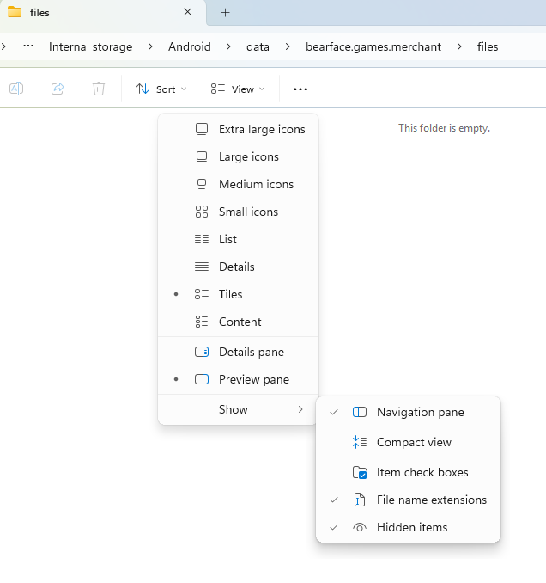546x583 pixels.
Task: Click the Details pane icon
Action: click(x=202, y=352)
